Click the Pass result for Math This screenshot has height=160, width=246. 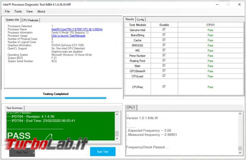210,66
